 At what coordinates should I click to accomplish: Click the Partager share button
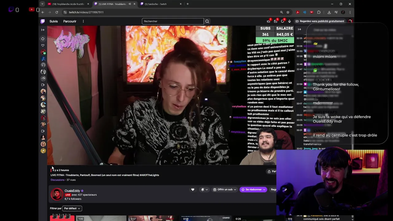click(272, 171)
